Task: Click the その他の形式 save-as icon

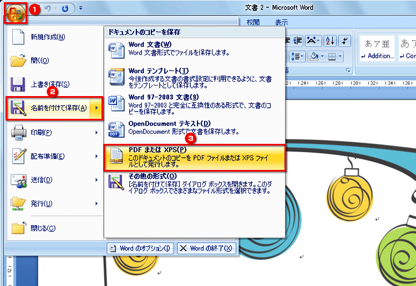Action: click(116, 182)
